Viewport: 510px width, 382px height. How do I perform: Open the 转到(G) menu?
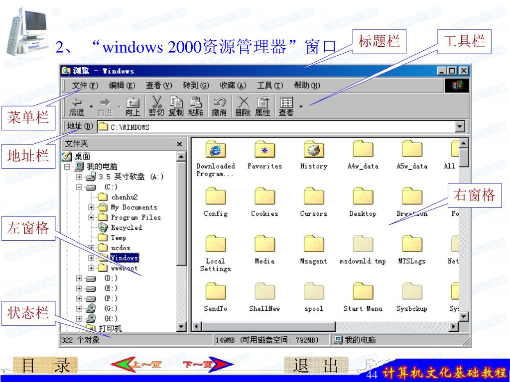coord(196,86)
